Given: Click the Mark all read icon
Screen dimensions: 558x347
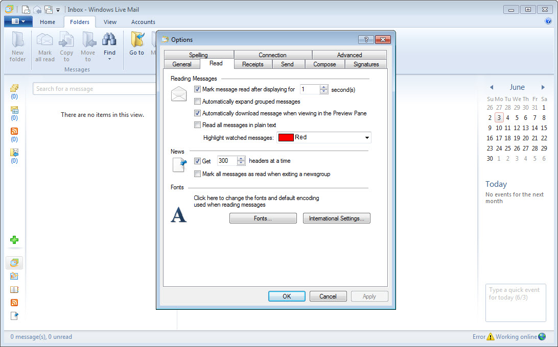Looking at the screenshot, I should click(45, 41).
